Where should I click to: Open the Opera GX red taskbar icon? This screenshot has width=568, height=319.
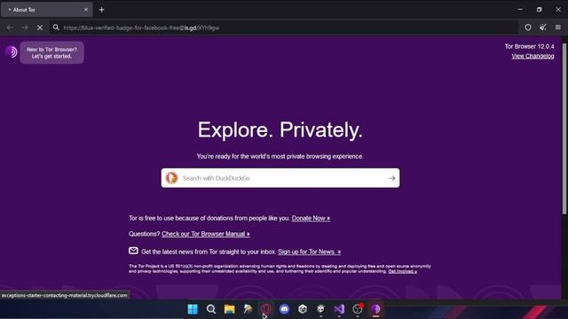click(x=266, y=309)
